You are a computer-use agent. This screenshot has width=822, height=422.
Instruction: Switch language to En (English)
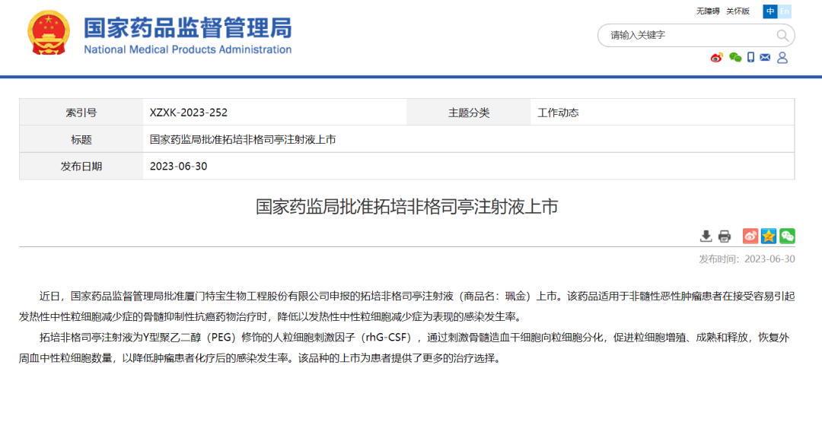tap(784, 11)
